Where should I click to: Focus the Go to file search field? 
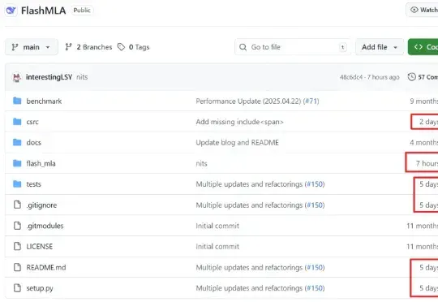pyautogui.click(x=293, y=47)
